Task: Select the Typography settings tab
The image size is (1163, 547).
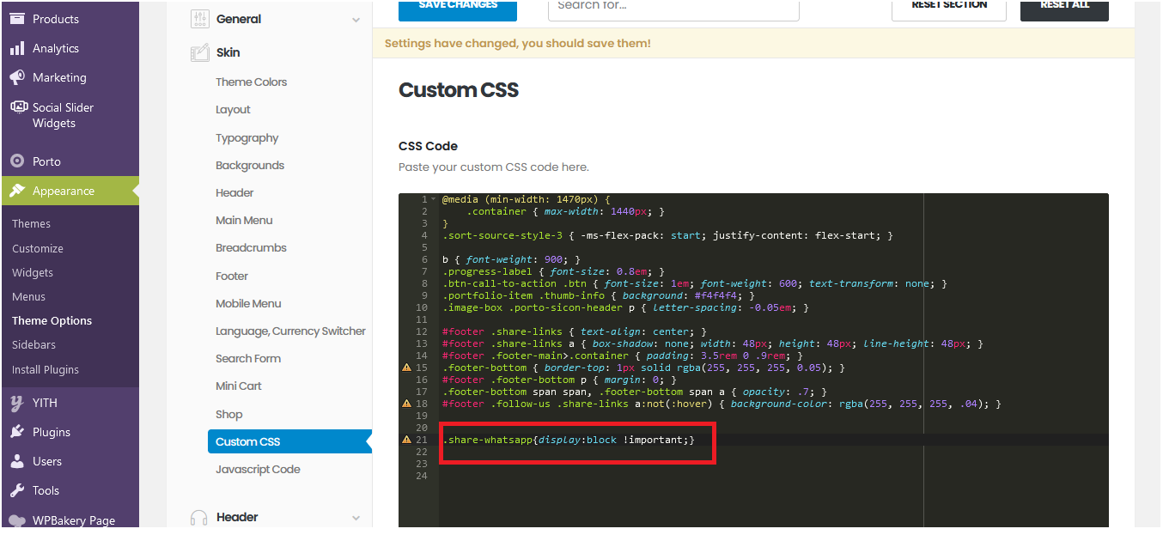Action: [247, 138]
